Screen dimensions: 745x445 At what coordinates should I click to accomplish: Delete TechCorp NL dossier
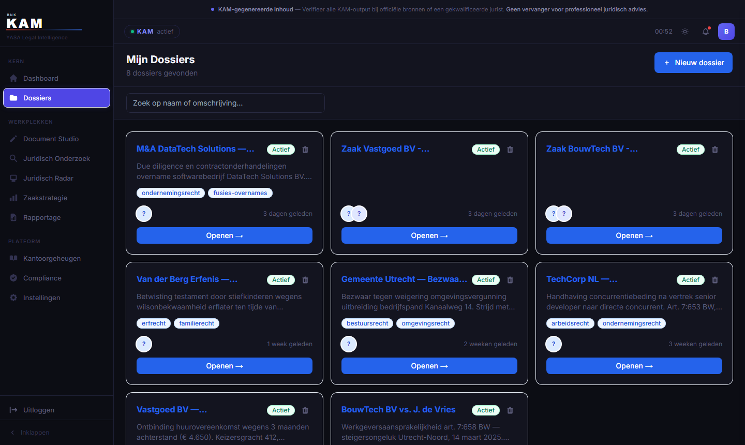[x=715, y=280]
